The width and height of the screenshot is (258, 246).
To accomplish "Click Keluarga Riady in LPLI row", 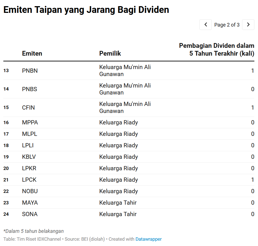I will pos(119,145).
